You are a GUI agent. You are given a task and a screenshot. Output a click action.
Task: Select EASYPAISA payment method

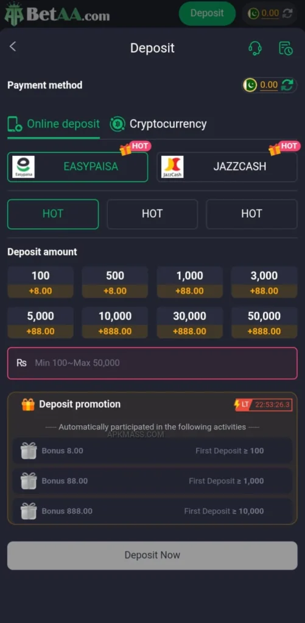point(77,167)
